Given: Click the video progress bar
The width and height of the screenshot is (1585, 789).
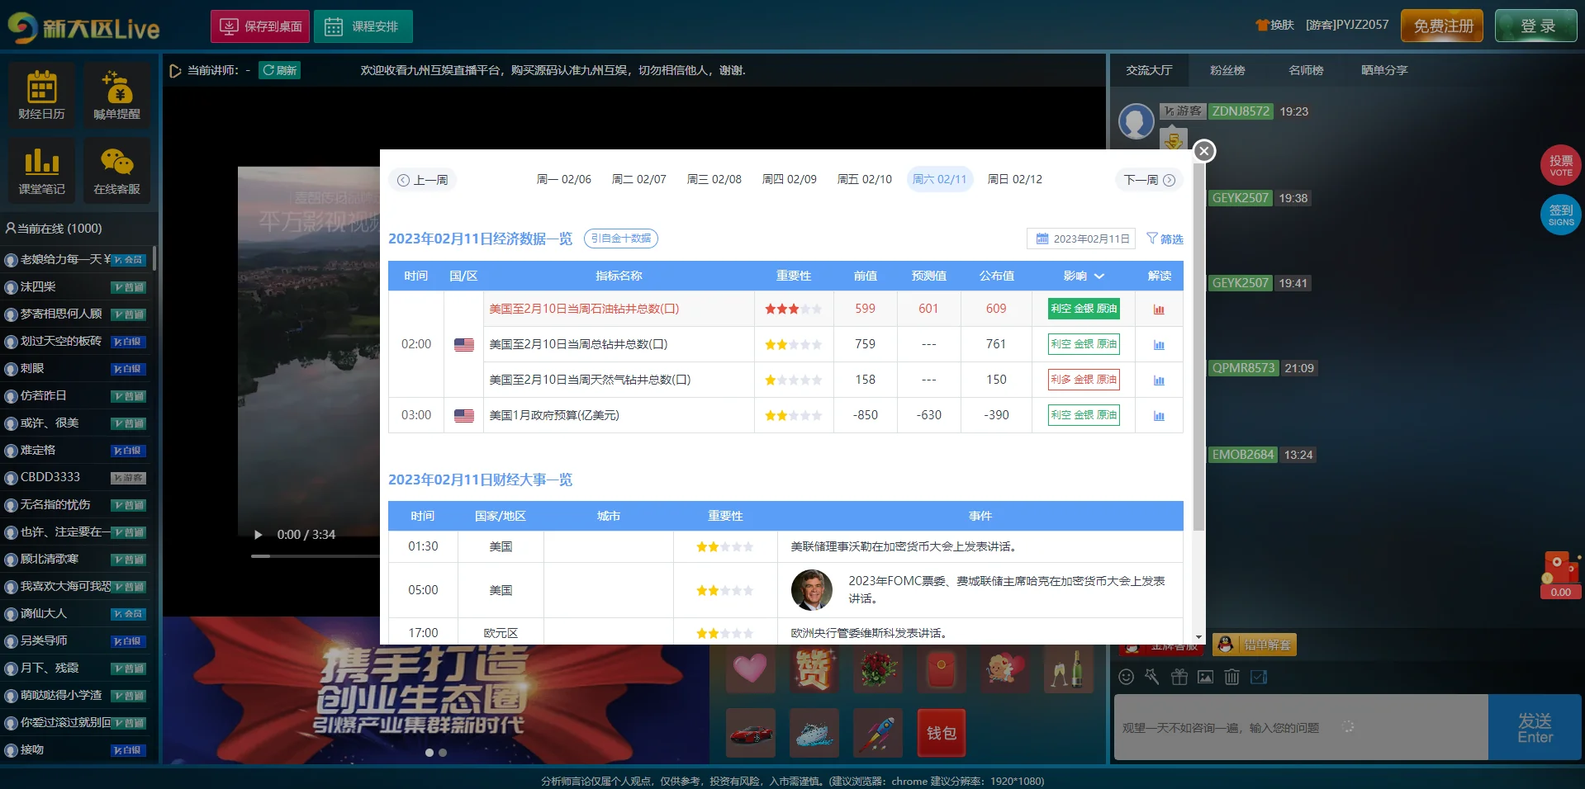Looking at the screenshot, I should click(314, 556).
